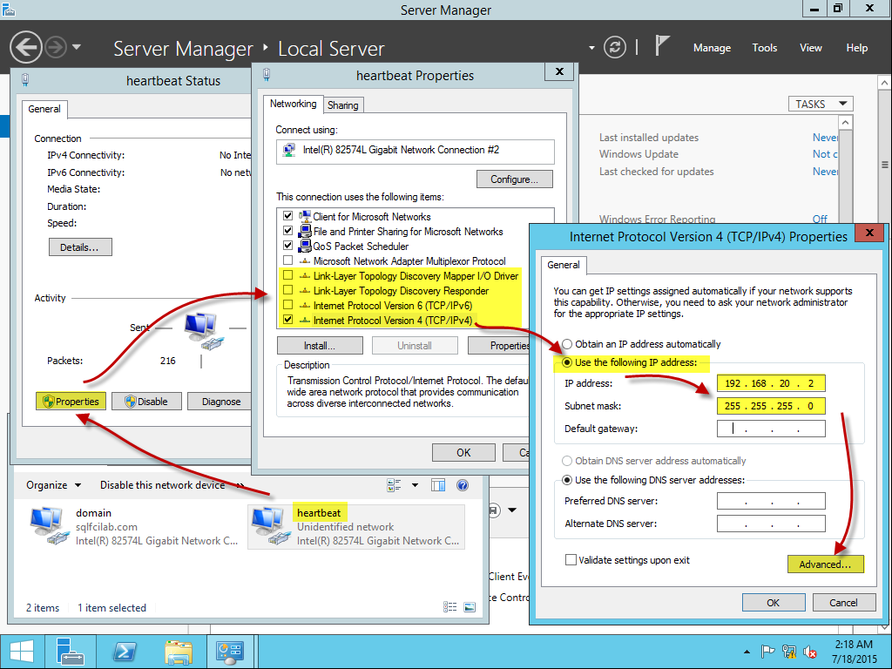Click OK in heartbeat Properties

tap(463, 453)
